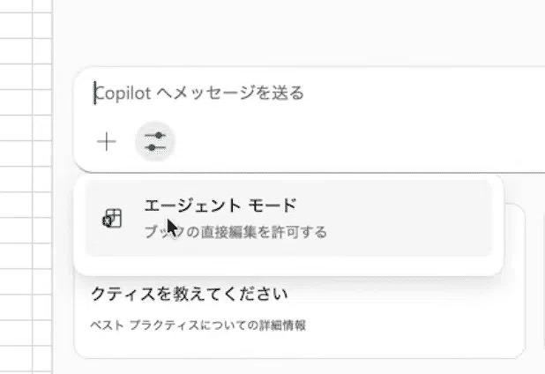Viewport: 545px width, 374px height.
Task: Select the bottom cell of the left spreadsheet column
Action: 16,366
